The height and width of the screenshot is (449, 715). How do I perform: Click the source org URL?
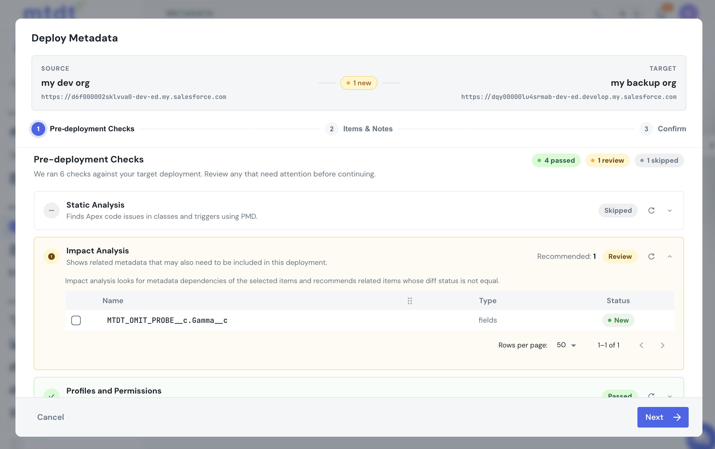tap(134, 97)
